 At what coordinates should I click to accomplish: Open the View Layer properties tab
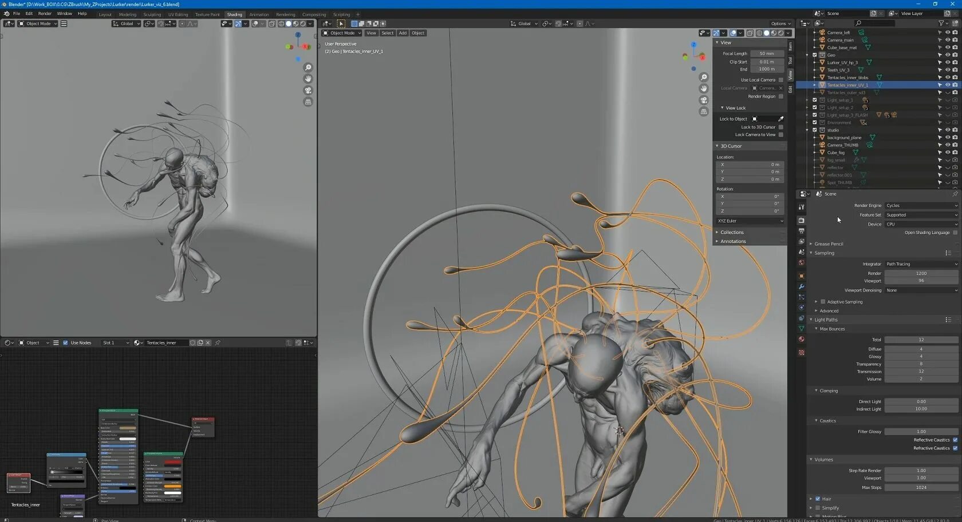(x=802, y=241)
